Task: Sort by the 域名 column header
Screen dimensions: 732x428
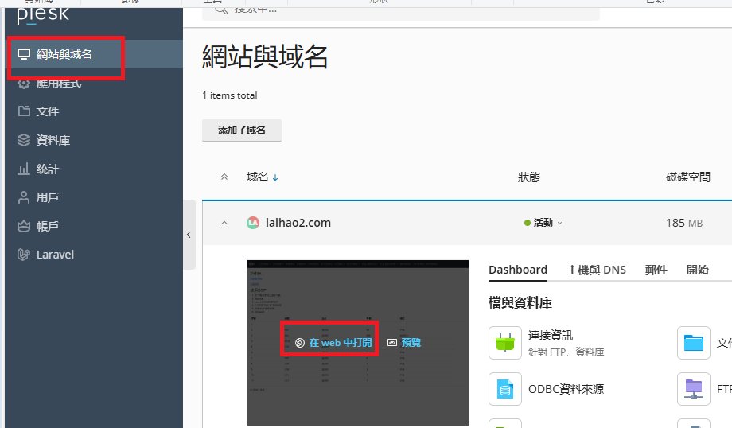Action: point(258,177)
